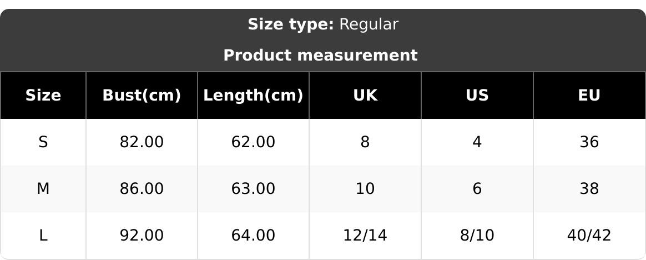Viewport: 646px width, 260px height.
Task: Click the Length(cm) column header
Action: pos(253,96)
